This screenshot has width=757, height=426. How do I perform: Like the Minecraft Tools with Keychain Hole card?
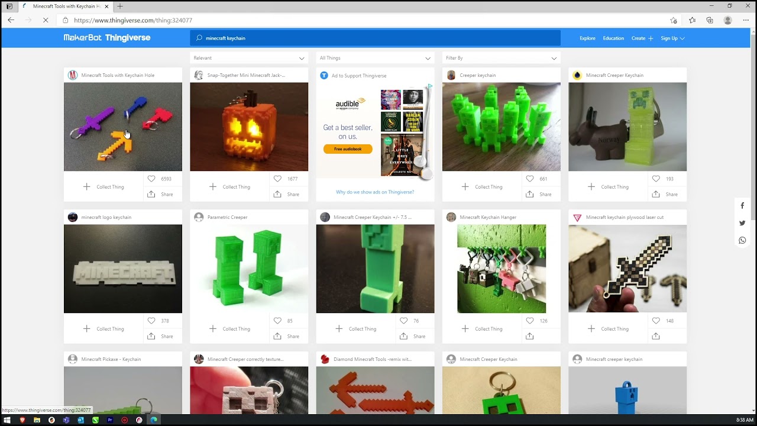[151, 179]
